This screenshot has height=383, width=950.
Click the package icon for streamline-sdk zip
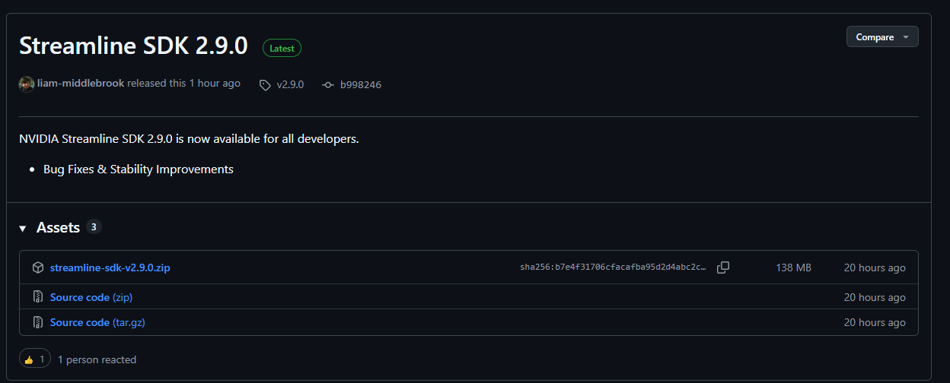coord(38,267)
